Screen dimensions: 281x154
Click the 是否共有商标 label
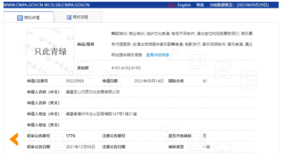[x=180, y=136]
